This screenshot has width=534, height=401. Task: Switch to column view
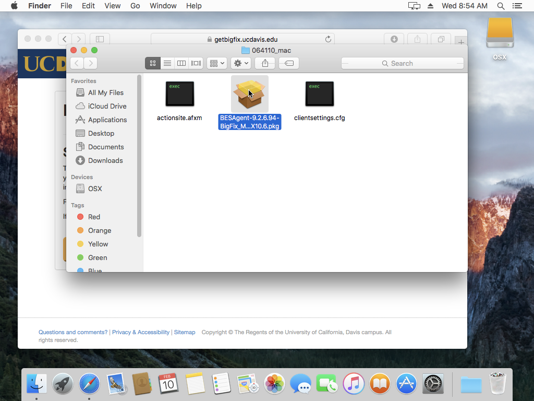[181, 63]
